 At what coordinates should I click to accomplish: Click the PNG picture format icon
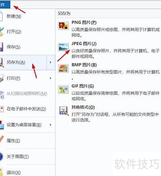(x=63, y=25)
